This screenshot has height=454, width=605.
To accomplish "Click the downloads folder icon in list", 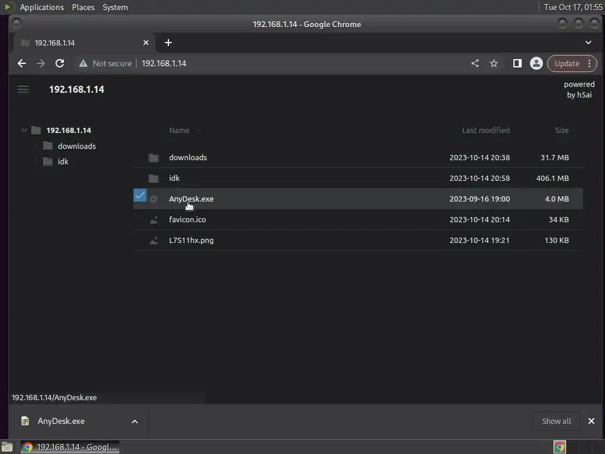I will [x=154, y=157].
